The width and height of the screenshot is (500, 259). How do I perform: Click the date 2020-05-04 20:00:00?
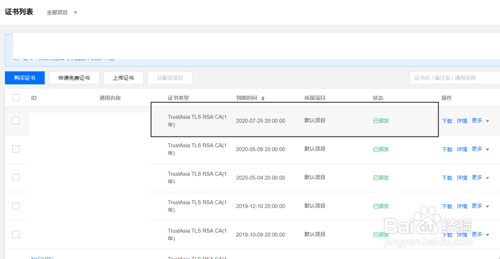260,178
